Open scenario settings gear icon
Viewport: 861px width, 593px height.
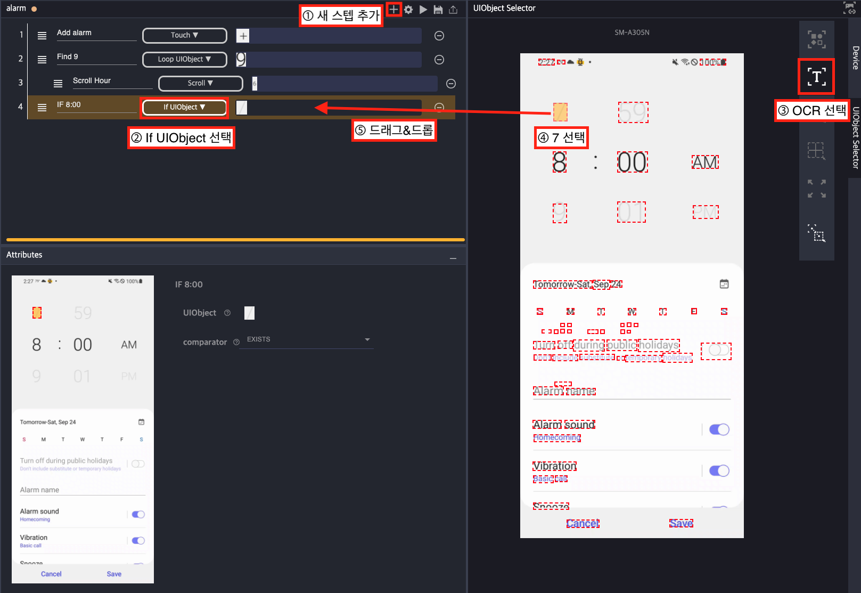pyautogui.click(x=408, y=10)
